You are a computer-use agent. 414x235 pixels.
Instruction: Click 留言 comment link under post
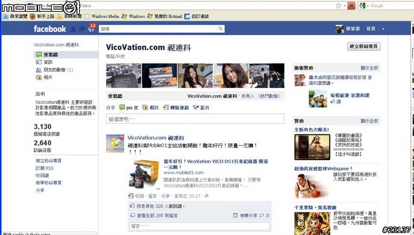pyautogui.click(x=153, y=196)
